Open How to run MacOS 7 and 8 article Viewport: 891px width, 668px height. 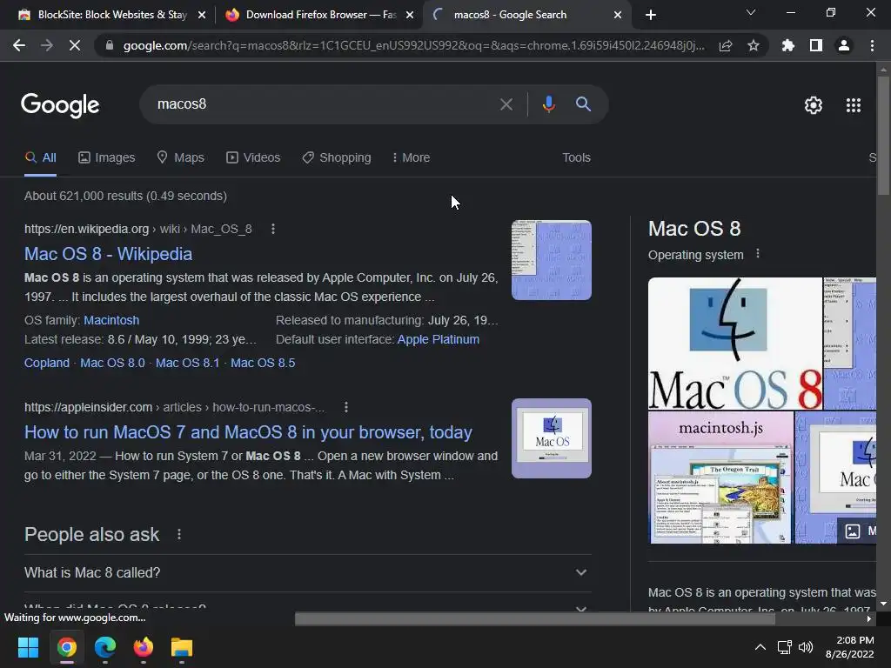248,432
